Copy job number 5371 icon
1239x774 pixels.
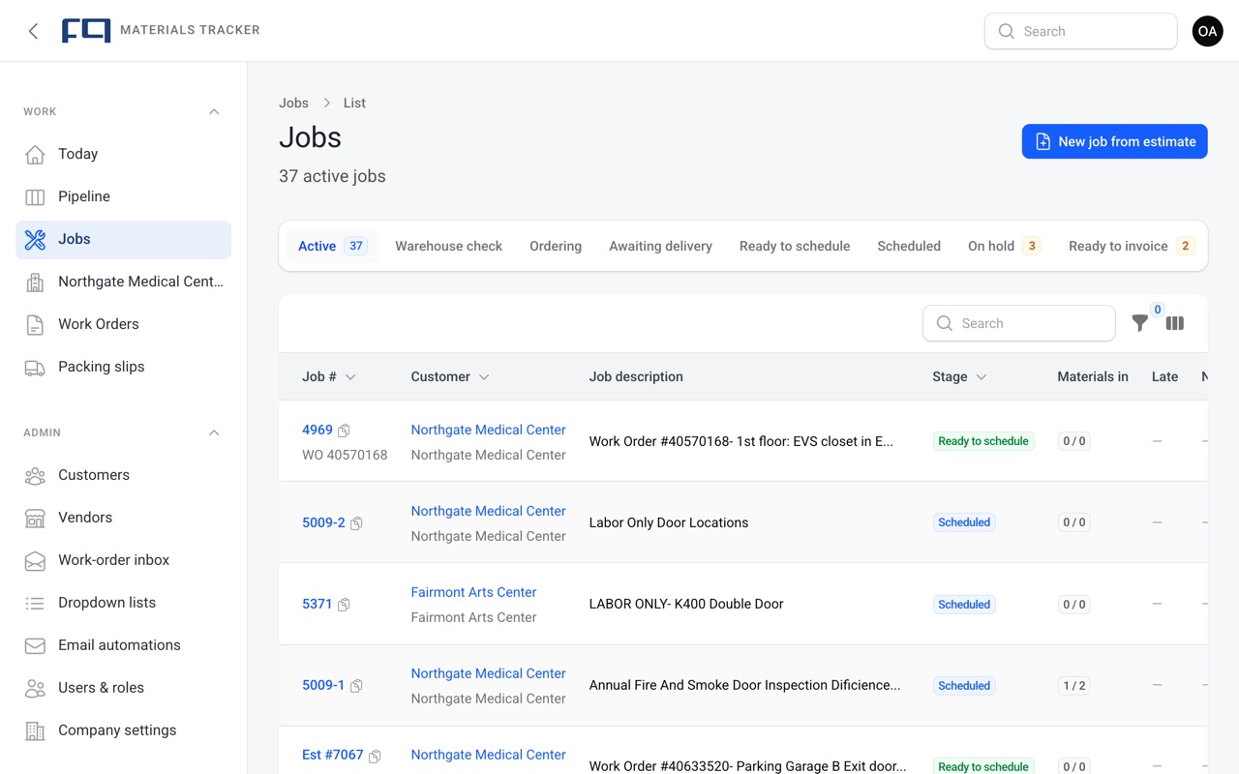(344, 605)
